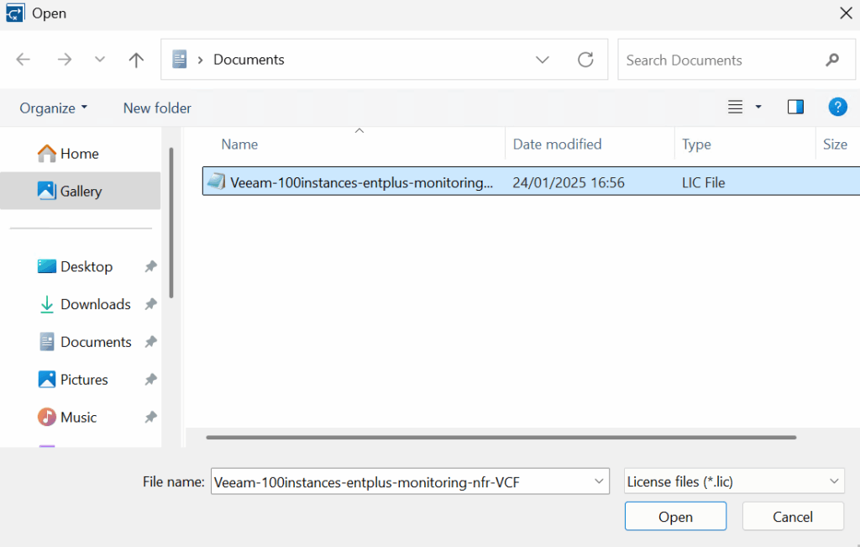Click the LIC File type cell

pyautogui.click(x=703, y=182)
